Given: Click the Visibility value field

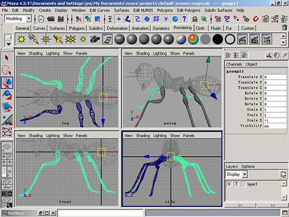Looking at the screenshot, I should pos(275,126).
